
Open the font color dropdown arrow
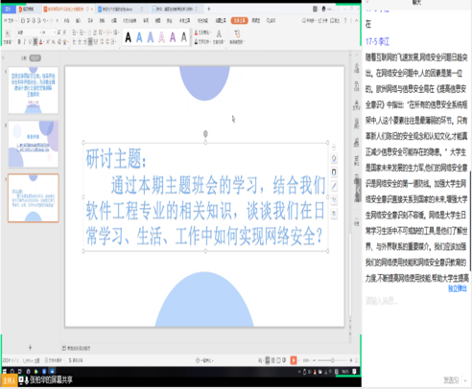[44, 42]
